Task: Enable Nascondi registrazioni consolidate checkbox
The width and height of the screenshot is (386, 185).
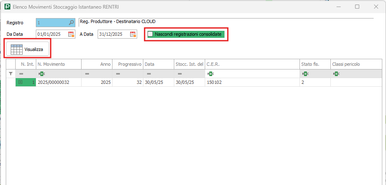Action: pos(150,34)
